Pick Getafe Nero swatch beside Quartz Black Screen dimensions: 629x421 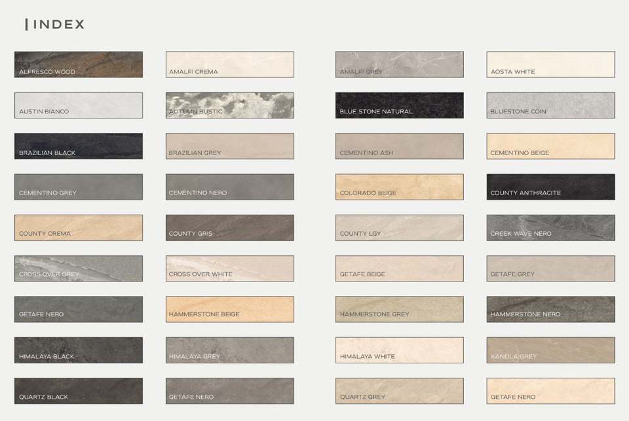point(230,391)
